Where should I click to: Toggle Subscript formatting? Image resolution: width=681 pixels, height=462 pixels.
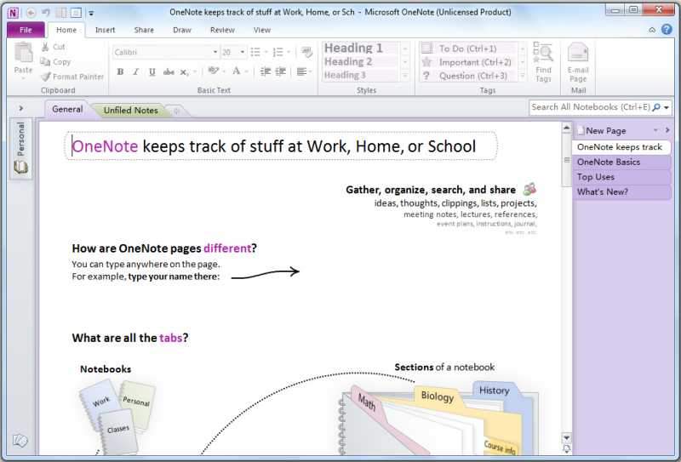184,72
